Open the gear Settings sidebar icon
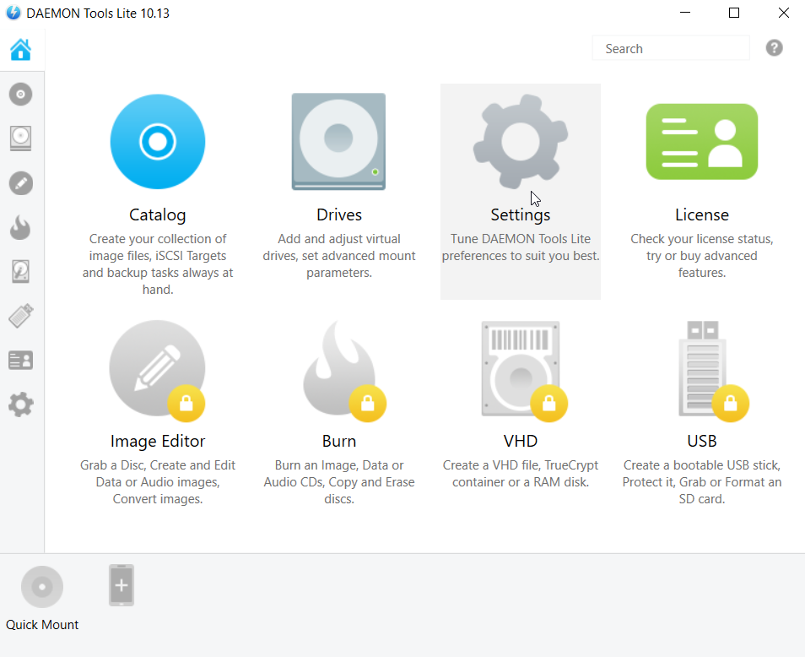The image size is (805, 657). coord(20,405)
